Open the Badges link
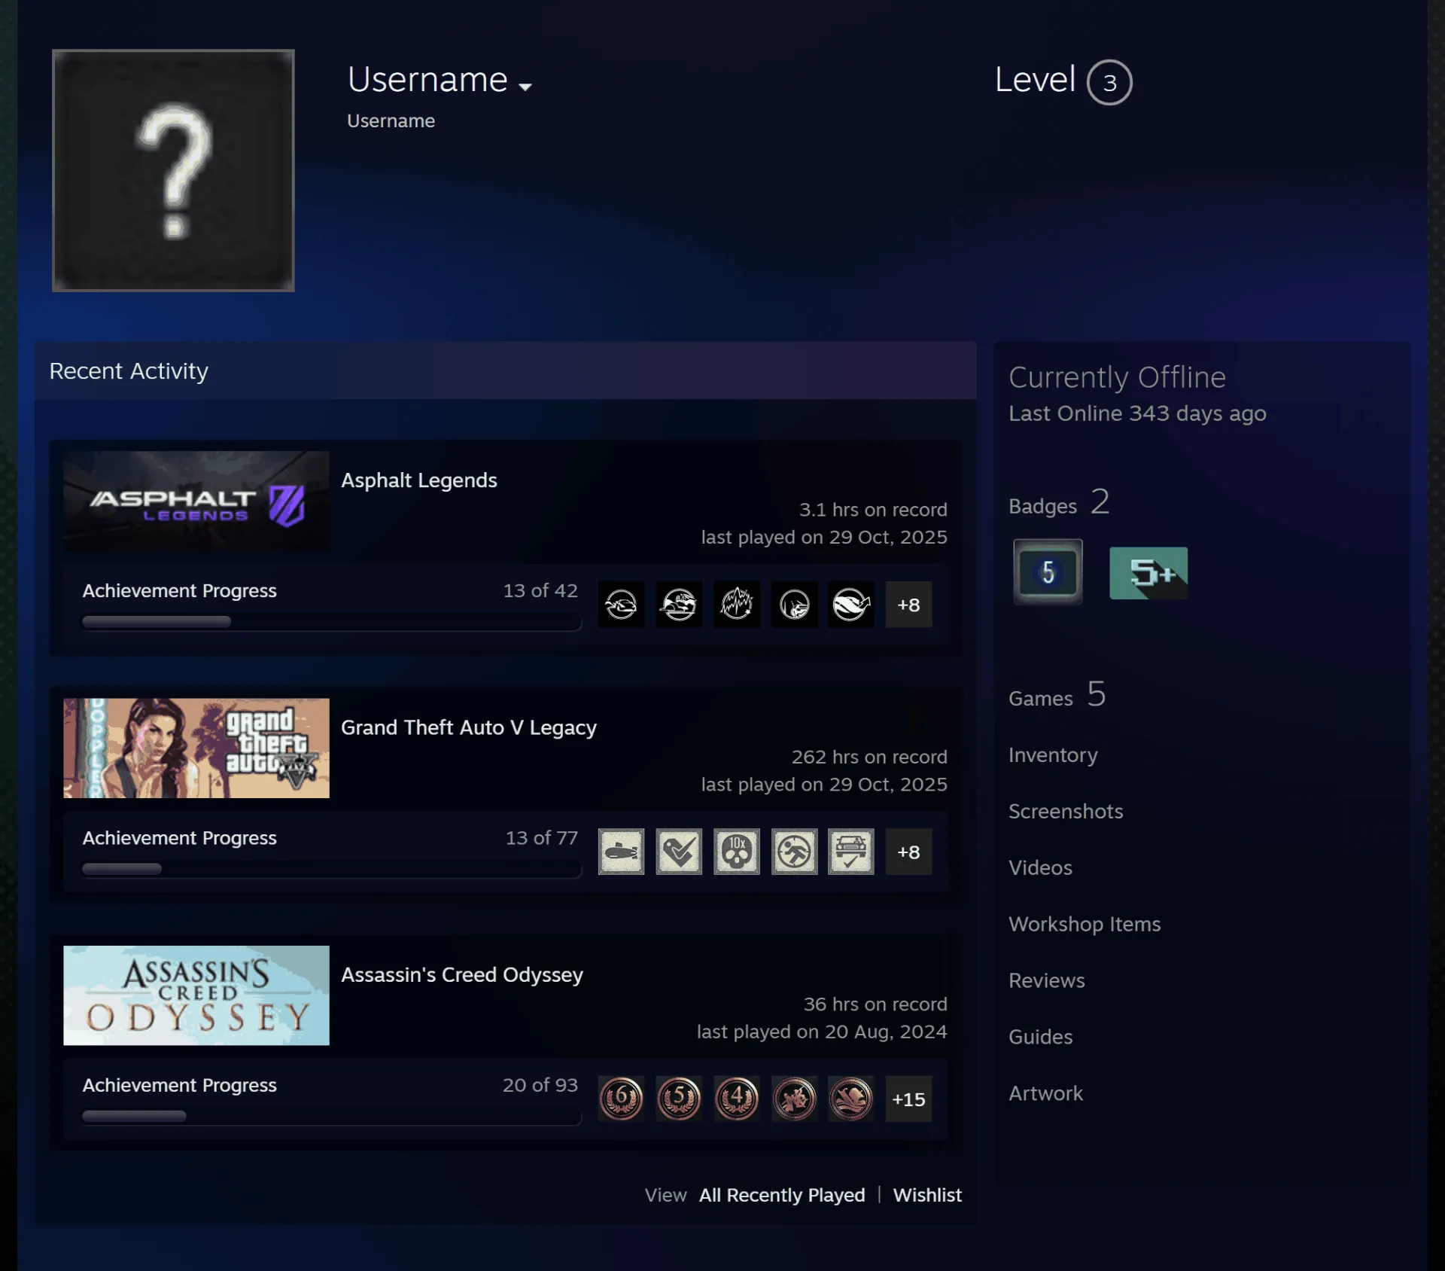1445x1271 pixels. 1059,502
